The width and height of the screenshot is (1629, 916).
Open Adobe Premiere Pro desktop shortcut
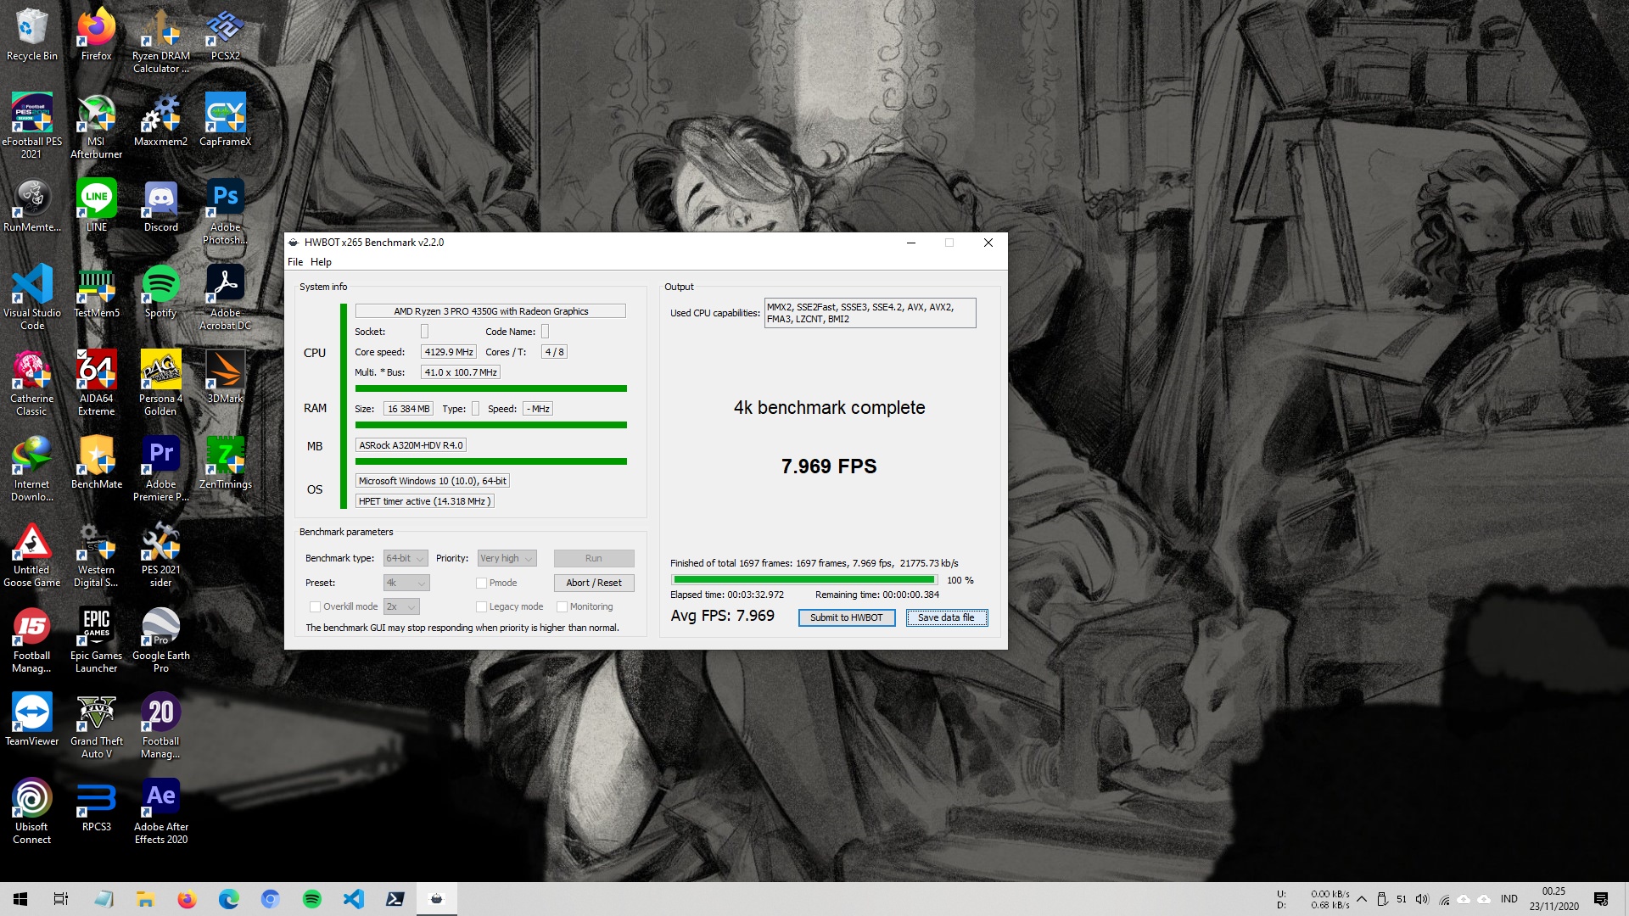click(160, 469)
